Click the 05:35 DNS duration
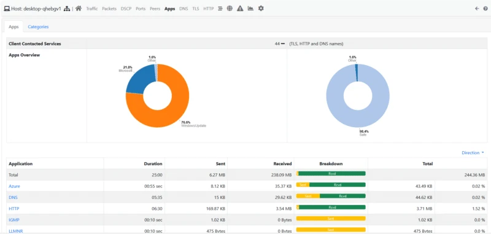Viewport: 491px width, 234px height. tap(158, 198)
